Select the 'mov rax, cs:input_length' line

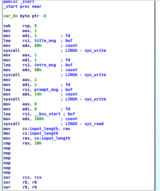tap(37, 138)
